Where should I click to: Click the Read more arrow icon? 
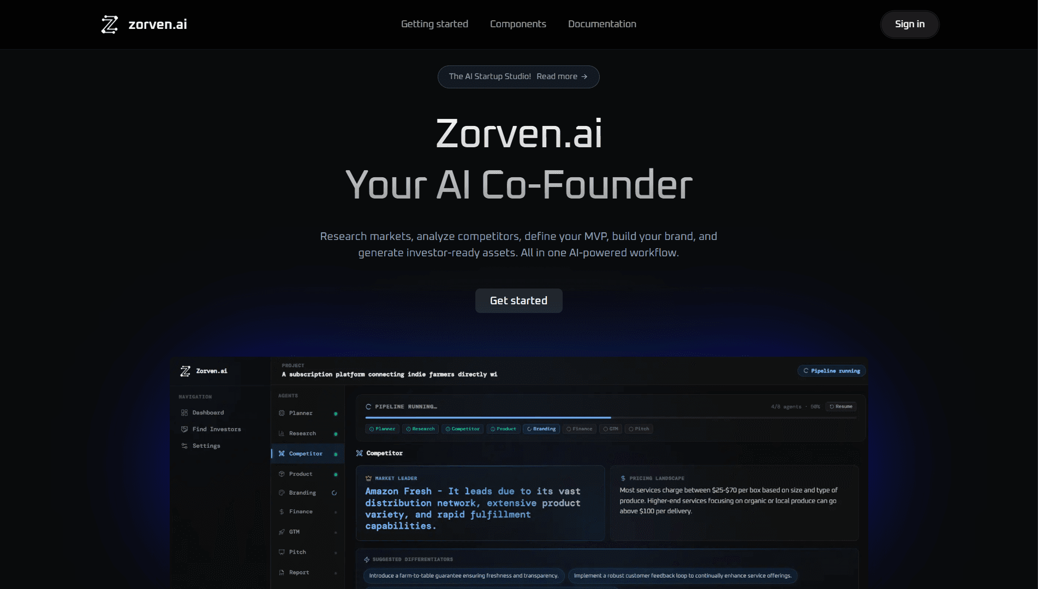point(584,76)
